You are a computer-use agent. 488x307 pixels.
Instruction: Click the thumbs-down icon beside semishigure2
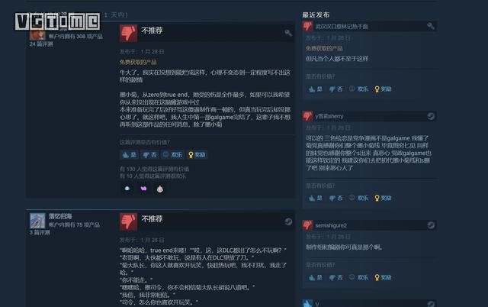307,225
